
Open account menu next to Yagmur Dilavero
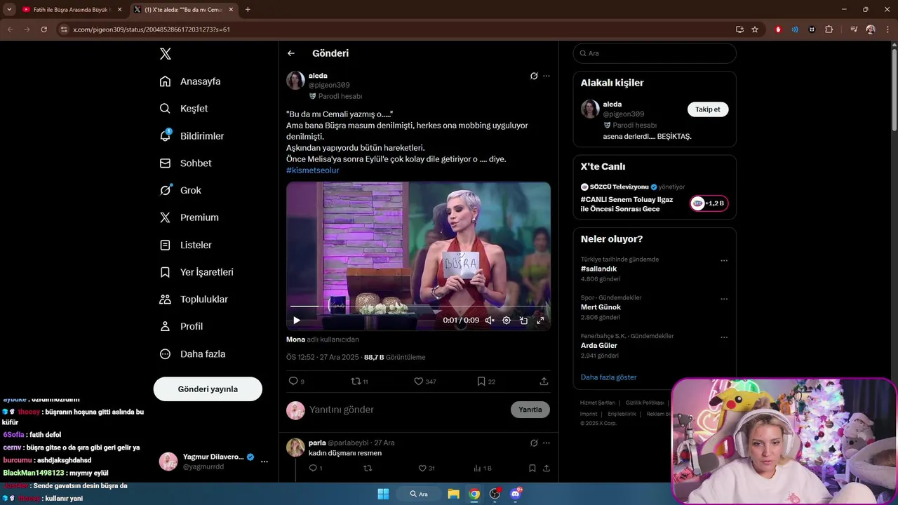264,462
